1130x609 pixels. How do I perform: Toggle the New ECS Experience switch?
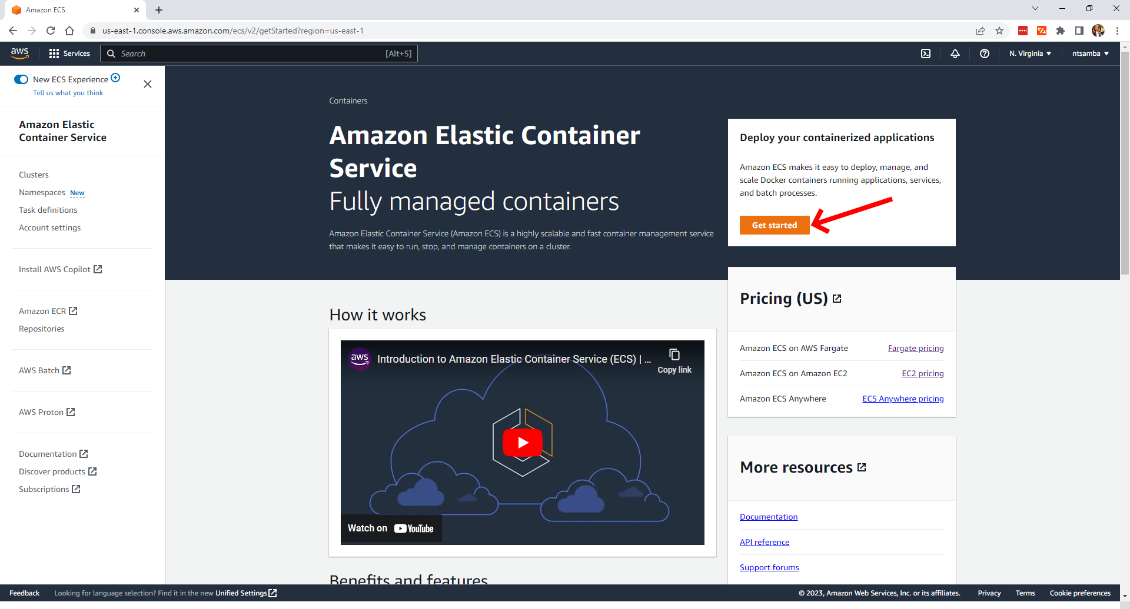click(21, 79)
